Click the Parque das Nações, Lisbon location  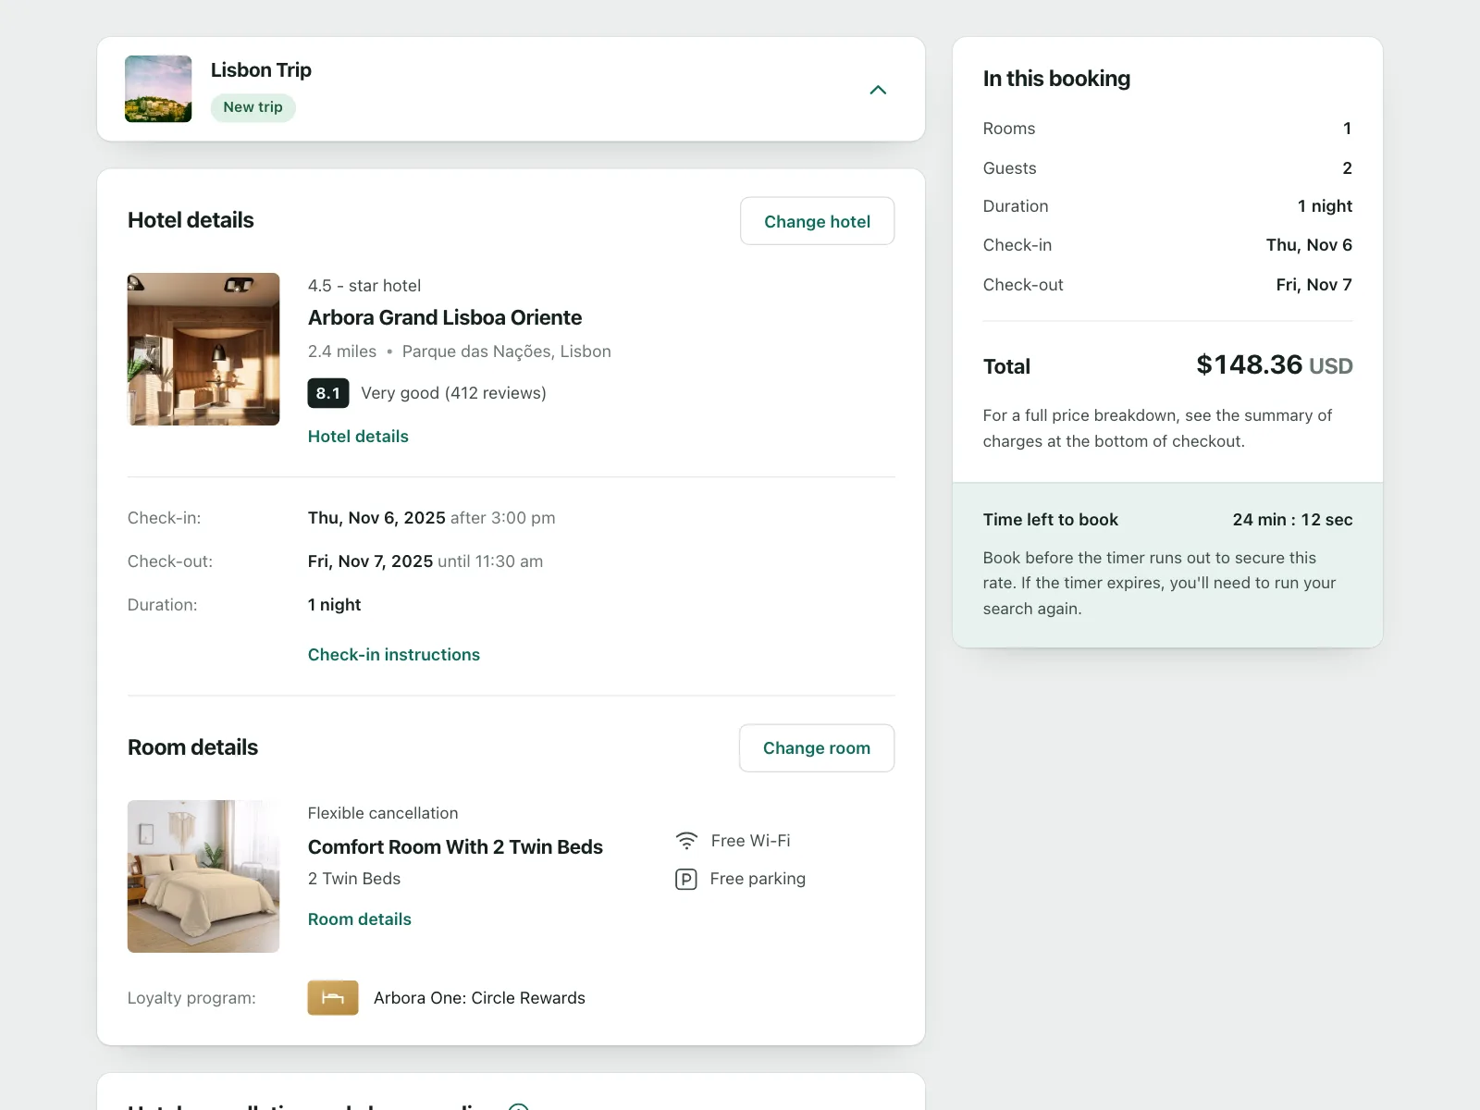point(507,351)
